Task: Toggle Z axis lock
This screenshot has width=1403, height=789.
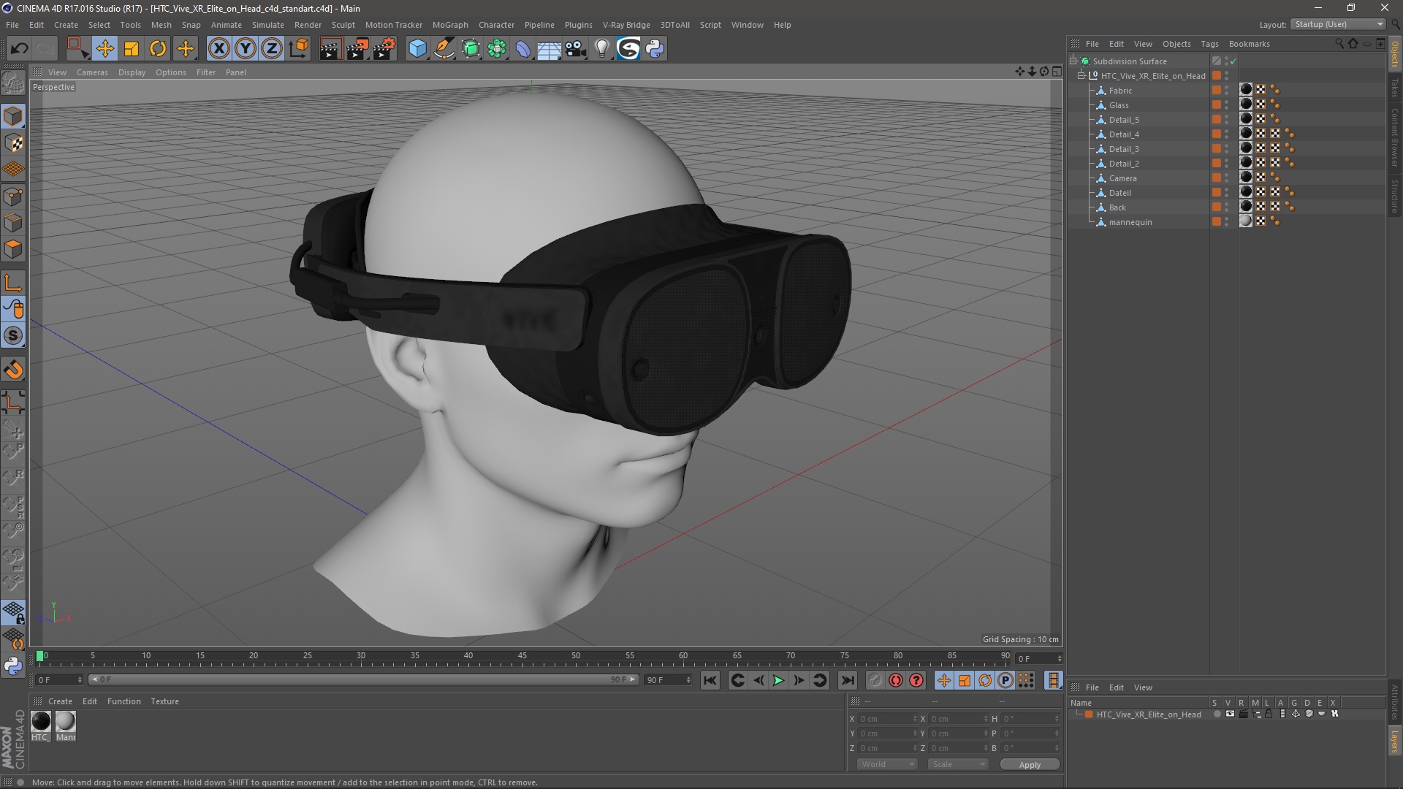Action: click(272, 49)
